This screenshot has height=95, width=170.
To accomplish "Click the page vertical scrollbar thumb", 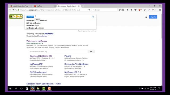I will pyautogui.click(x=161, y=26).
